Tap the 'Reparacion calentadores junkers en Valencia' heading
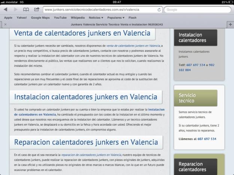 (86, 142)
